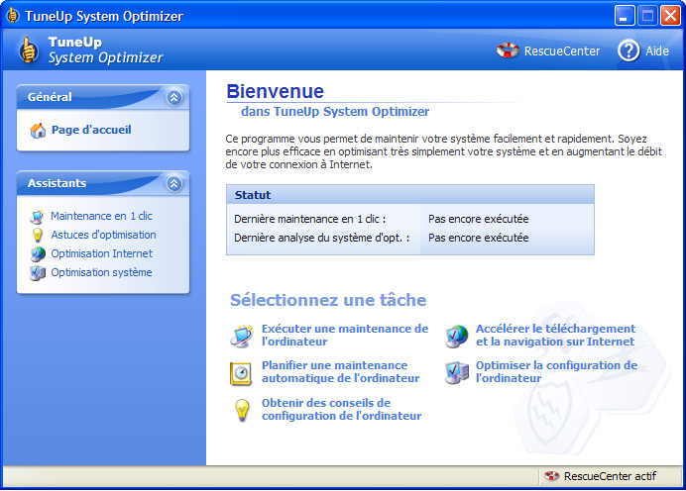
Task: Click 'Dernière analyse du système d'opt. :' label
Action: pos(321,238)
